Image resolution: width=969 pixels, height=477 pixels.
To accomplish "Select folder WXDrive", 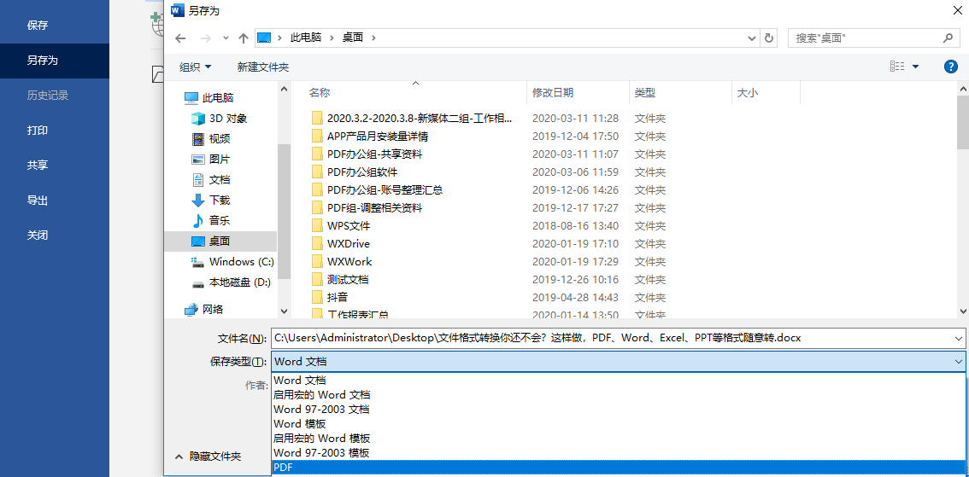I will click(x=340, y=244).
